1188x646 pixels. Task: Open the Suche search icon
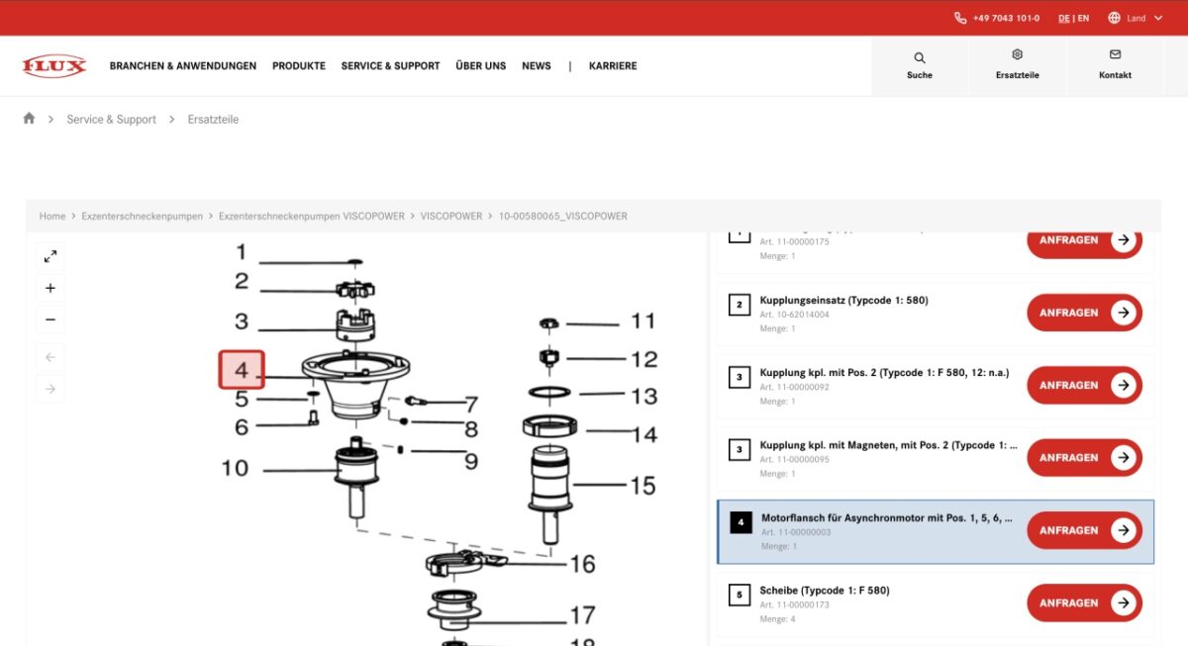coord(920,57)
